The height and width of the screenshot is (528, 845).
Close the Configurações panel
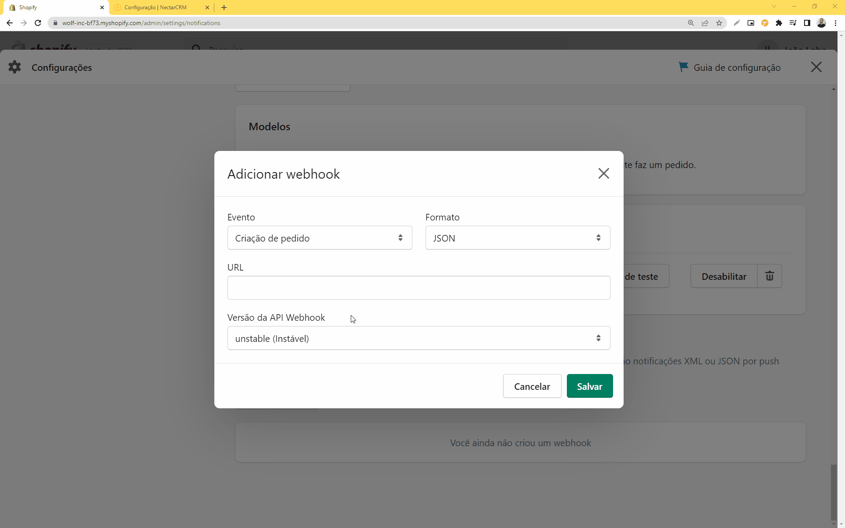(x=816, y=67)
